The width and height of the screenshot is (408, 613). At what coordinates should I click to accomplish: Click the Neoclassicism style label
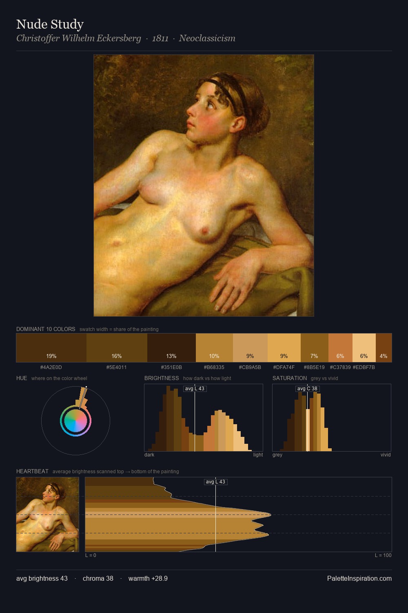tap(207, 38)
